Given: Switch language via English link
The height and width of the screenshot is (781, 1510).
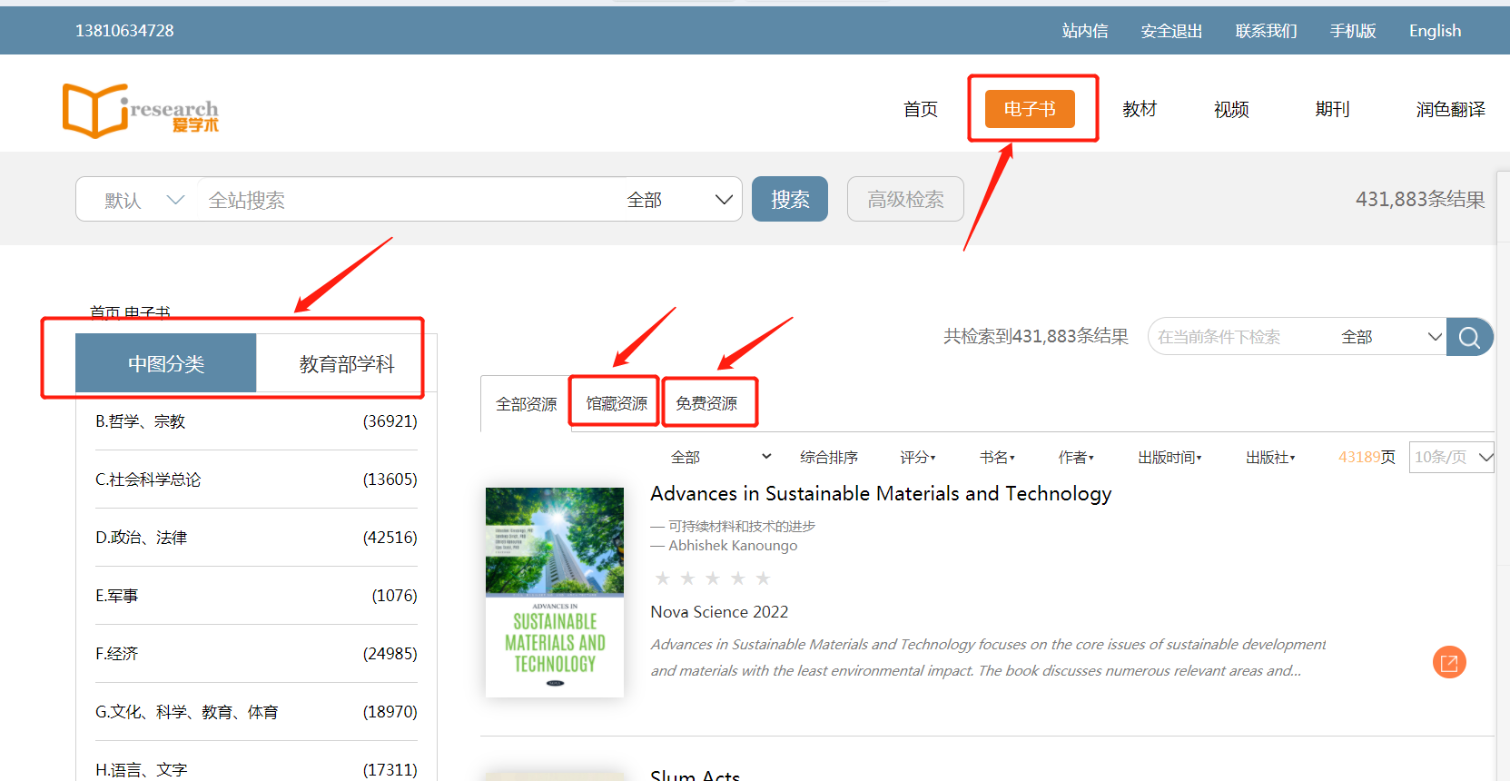Looking at the screenshot, I should [x=1435, y=31].
